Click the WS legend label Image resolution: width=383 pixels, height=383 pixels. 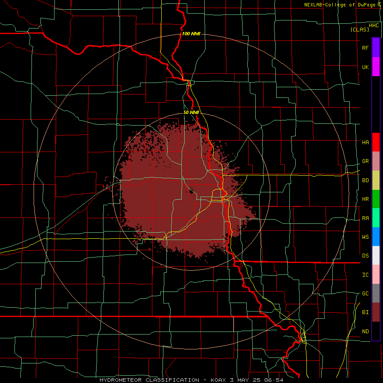coord(366,237)
